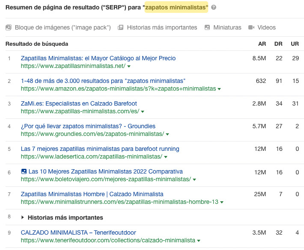Open the 1-48 de más de 3.000 resultados link
This screenshot has height=250, width=304.
pyautogui.click(x=103, y=81)
